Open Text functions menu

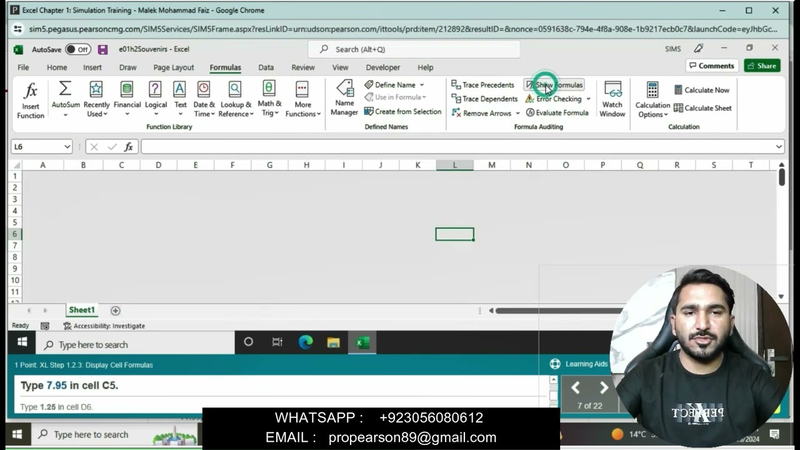click(180, 100)
